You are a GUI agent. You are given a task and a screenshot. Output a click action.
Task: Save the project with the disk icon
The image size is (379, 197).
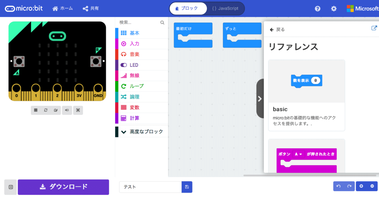point(187,187)
